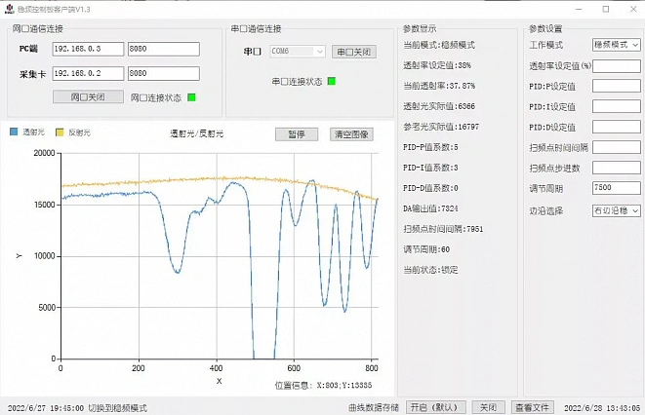
Task: Click the PID:D设定值 input field
Action: pyautogui.click(x=616, y=127)
